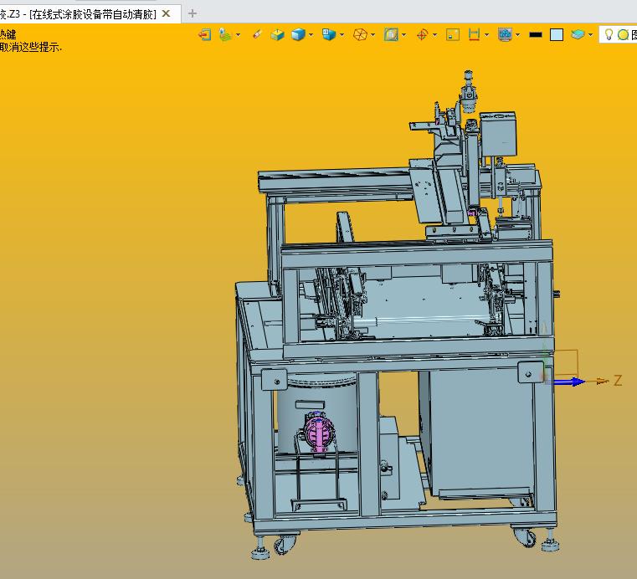The width and height of the screenshot is (637, 579).
Task: Open the dropdown next to the blue cube icon
Action: coord(311,35)
